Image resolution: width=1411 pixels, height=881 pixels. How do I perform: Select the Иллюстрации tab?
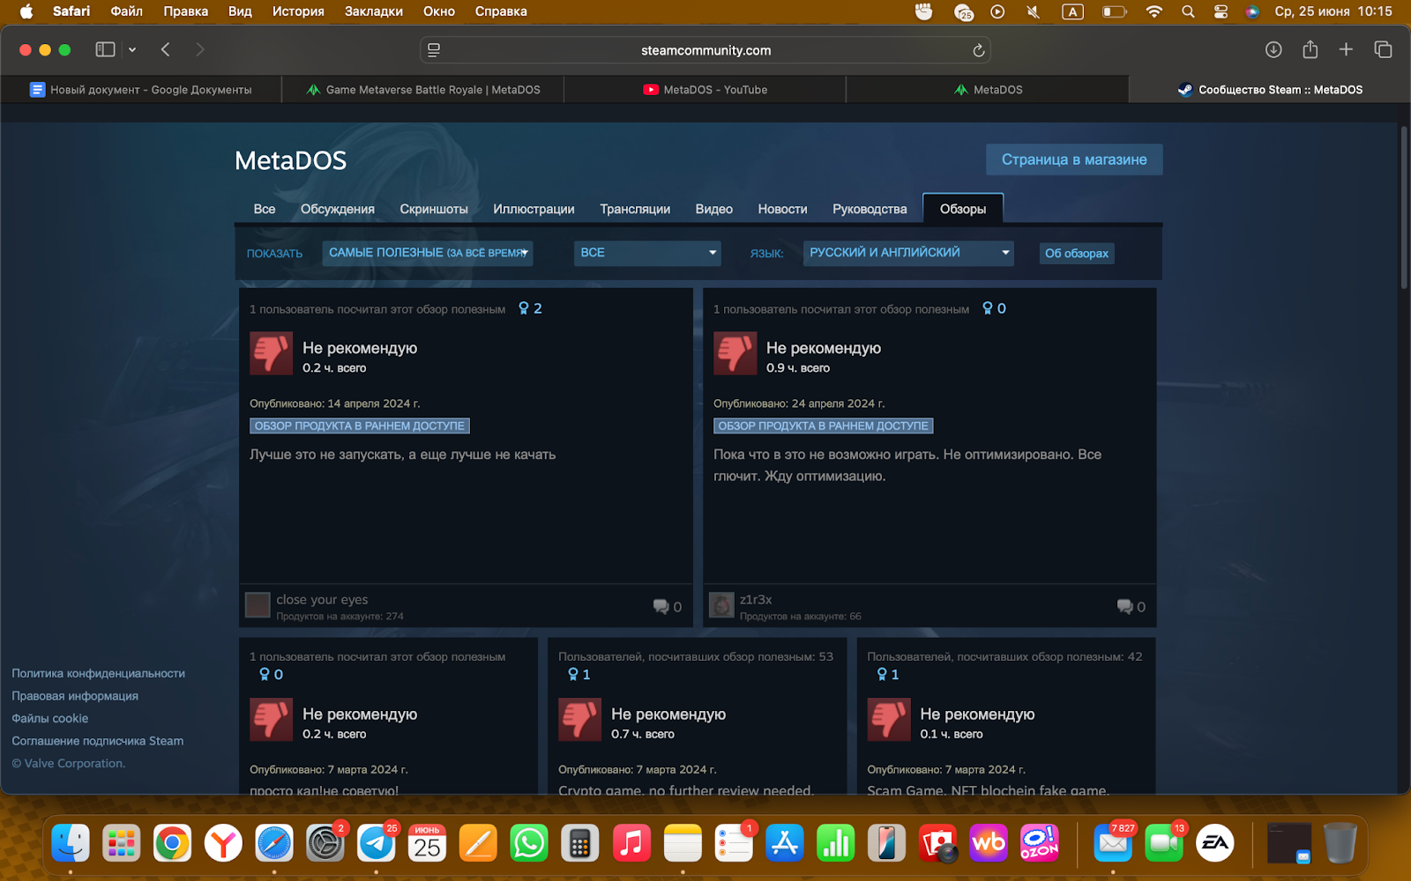(x=534, y=209)
